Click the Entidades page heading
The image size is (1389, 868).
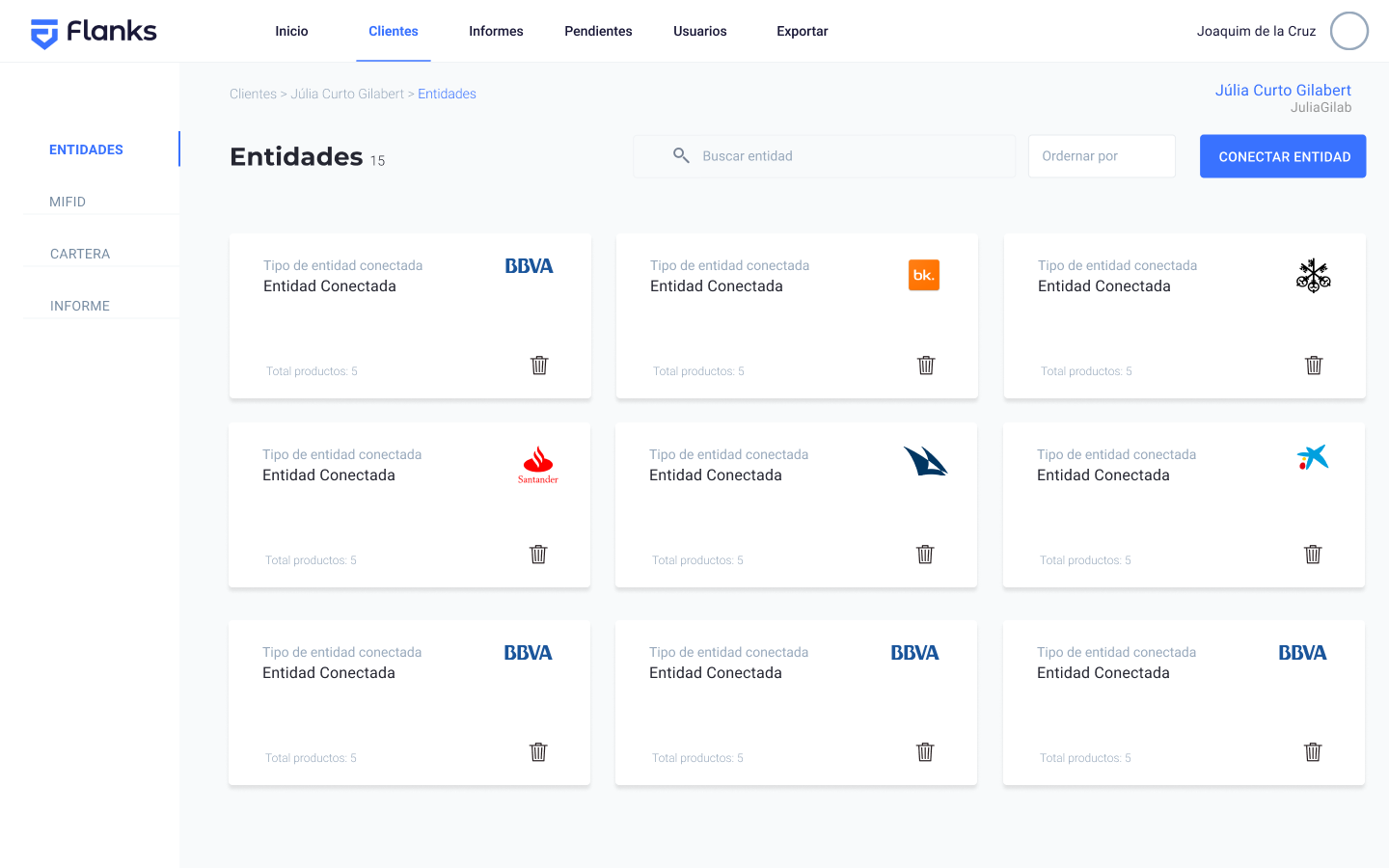point(296,156)
